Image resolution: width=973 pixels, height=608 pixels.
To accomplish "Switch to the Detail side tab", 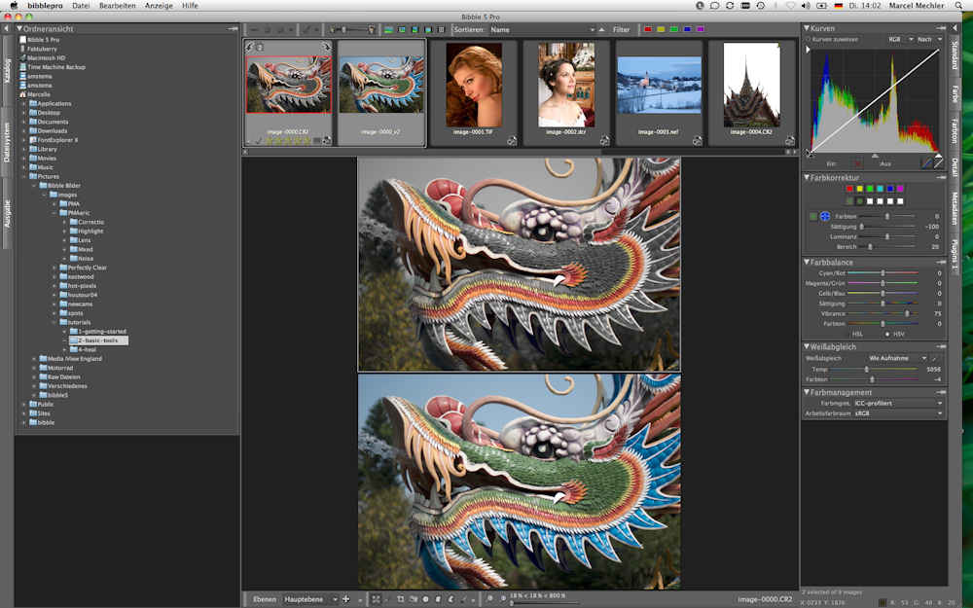I will (955, 166).
